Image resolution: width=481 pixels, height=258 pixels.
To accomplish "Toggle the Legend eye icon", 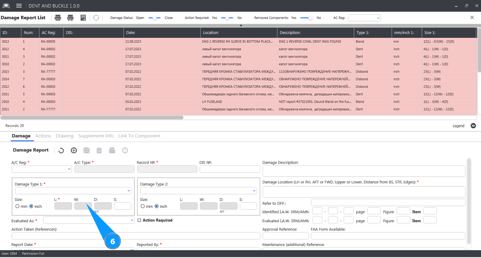I will pyautogui.click(x=473, y=126).
